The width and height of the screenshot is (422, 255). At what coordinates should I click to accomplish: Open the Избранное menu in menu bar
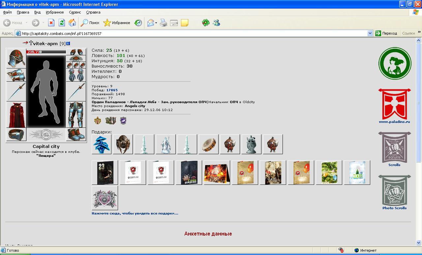55,12
